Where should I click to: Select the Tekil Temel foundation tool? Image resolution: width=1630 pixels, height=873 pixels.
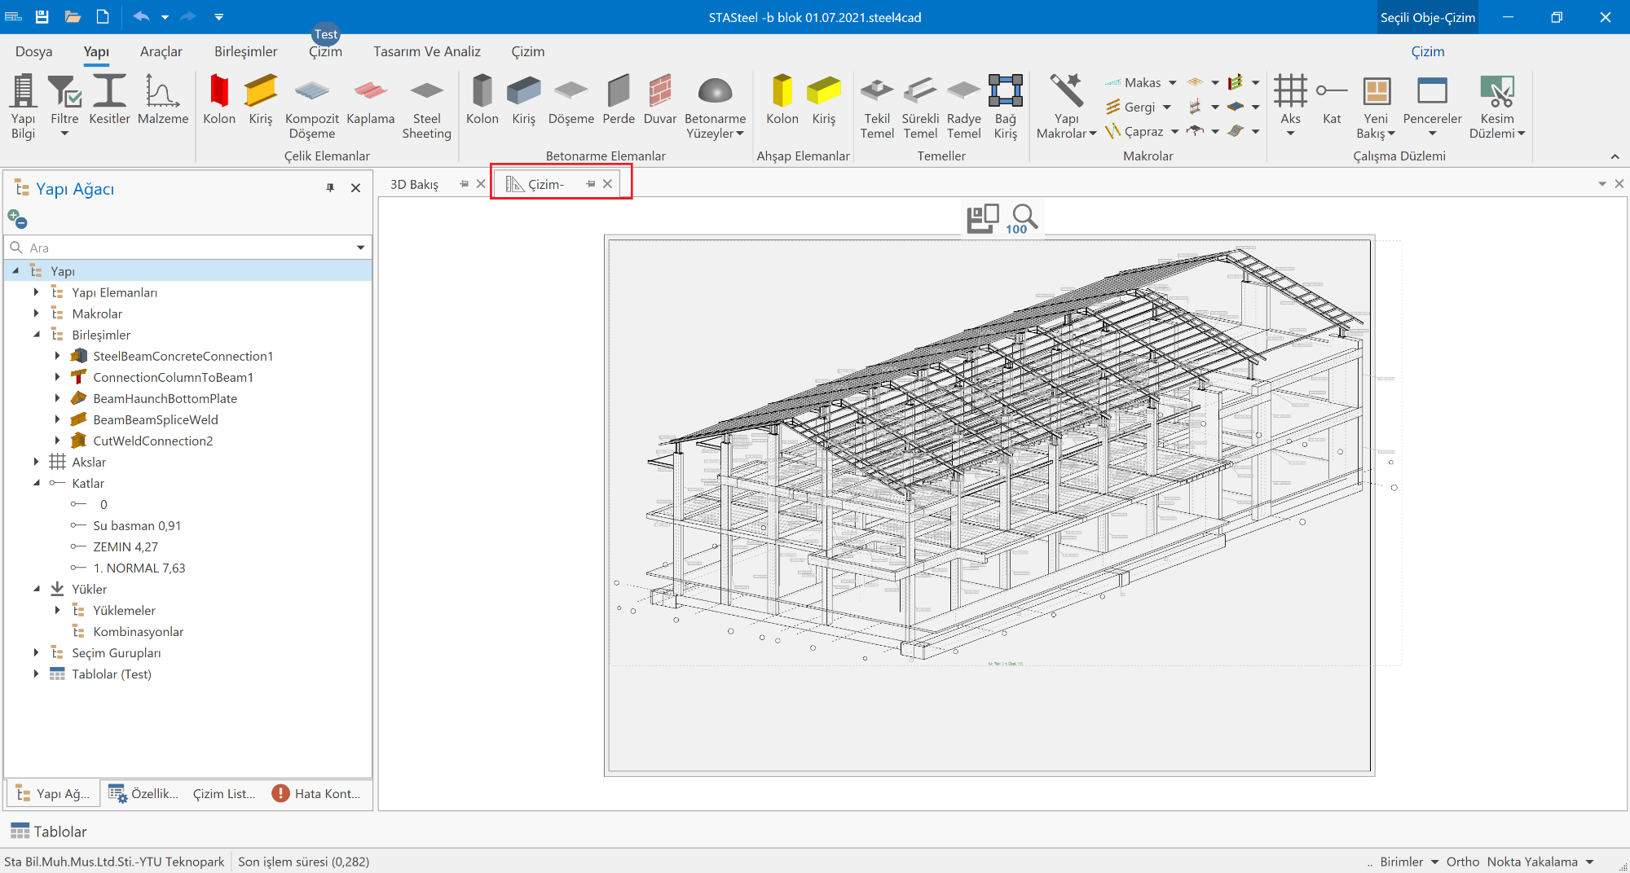click(x=877, y=92)
